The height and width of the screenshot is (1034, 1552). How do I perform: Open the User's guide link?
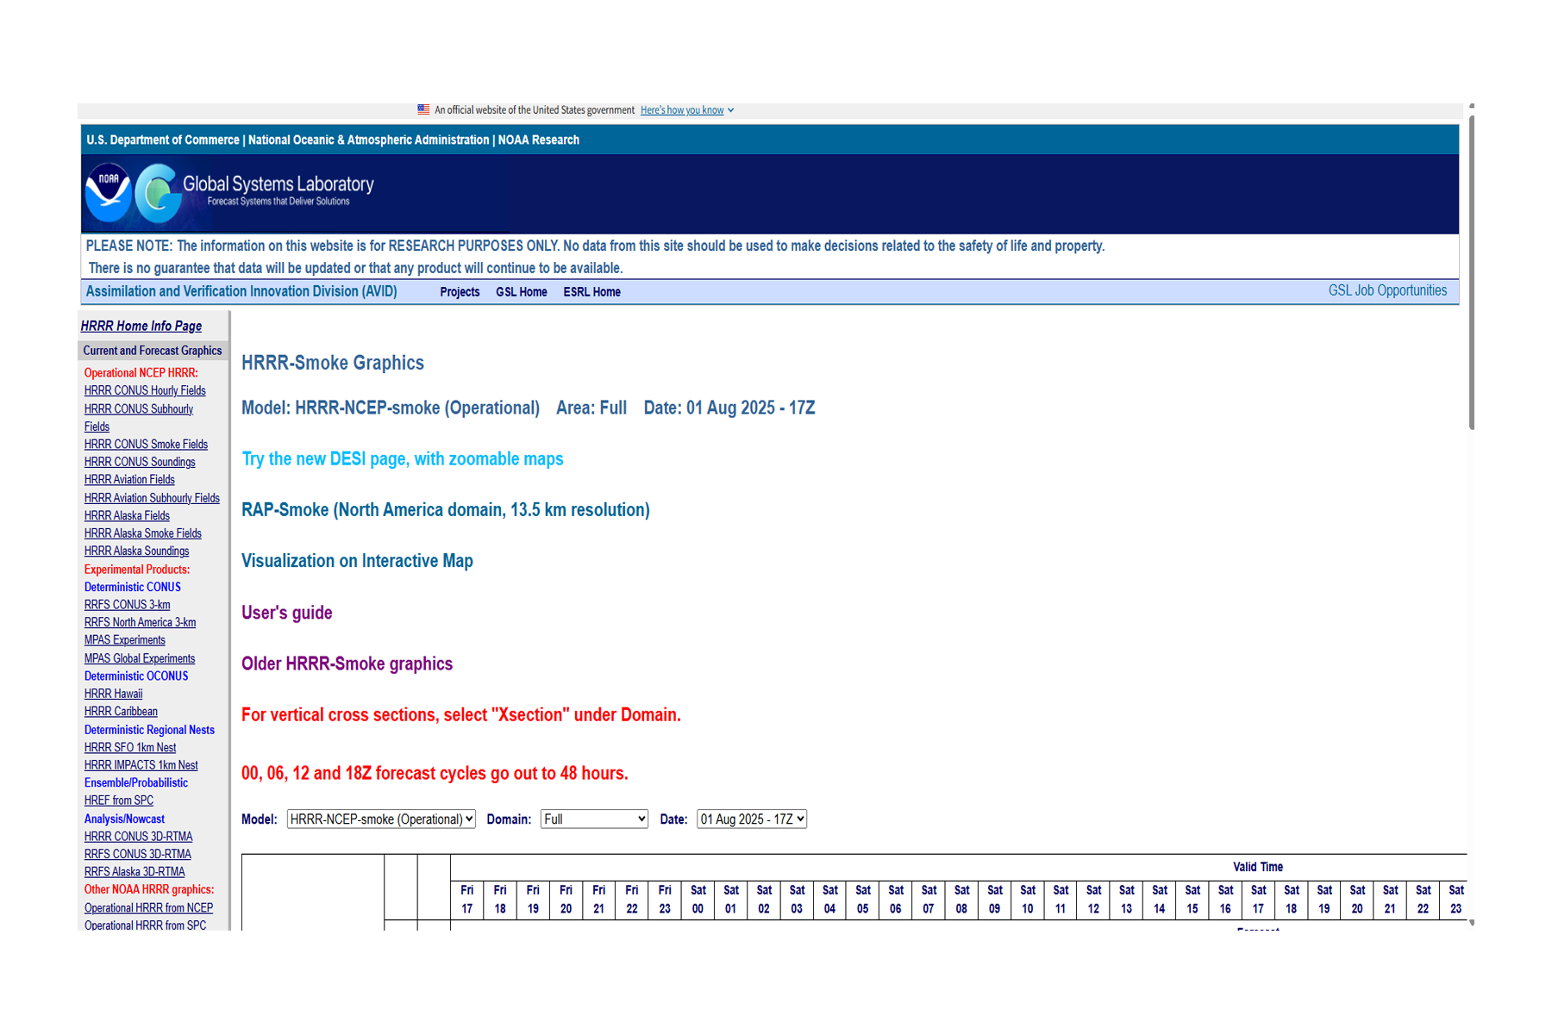pyautogui.click(x=286, y=613)
